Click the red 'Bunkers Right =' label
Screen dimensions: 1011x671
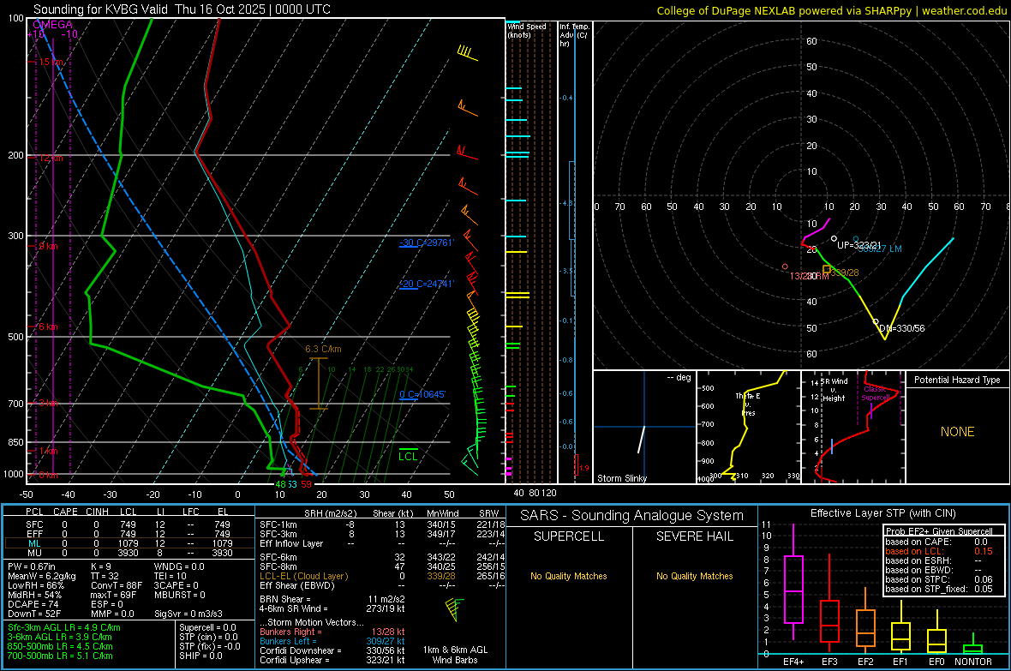tap(290, 632)
